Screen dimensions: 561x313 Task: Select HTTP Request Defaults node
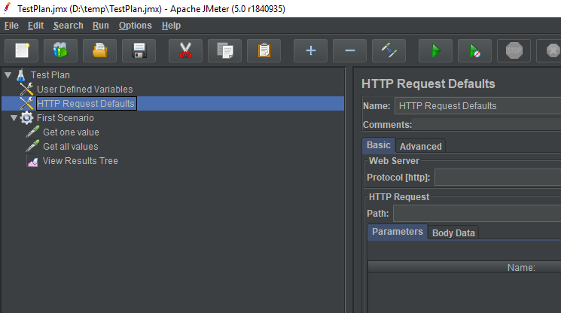tap(86, 104)
